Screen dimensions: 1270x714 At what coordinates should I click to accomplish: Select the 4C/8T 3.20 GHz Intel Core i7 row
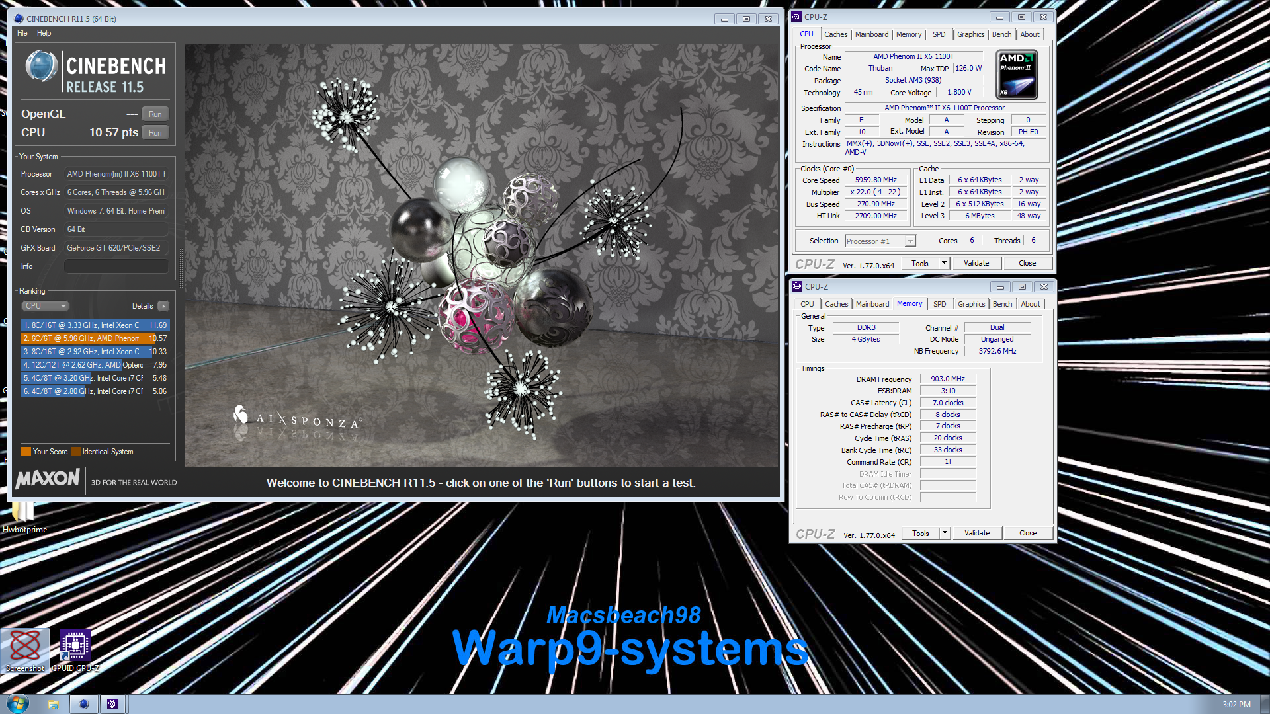95,378
